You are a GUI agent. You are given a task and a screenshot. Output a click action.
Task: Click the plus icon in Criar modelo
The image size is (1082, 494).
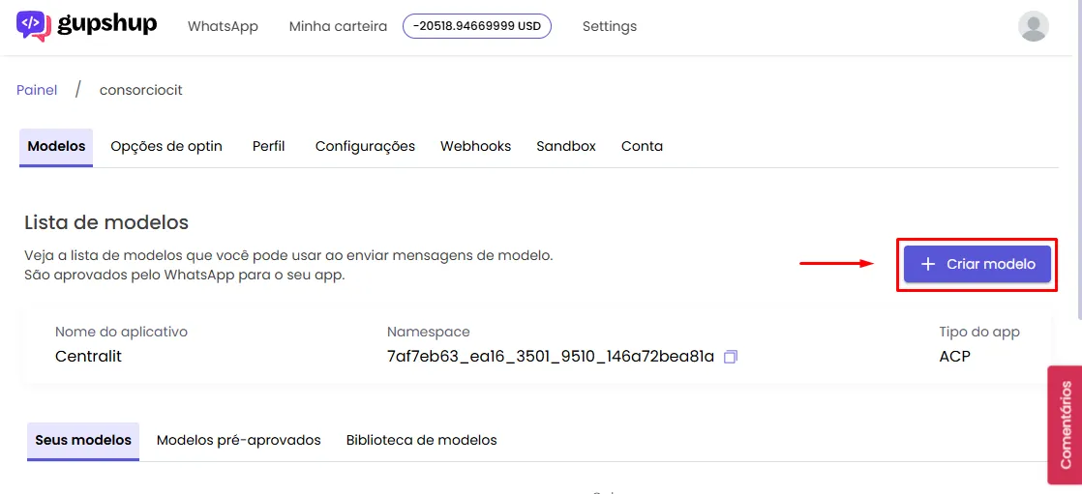point(928,264)
